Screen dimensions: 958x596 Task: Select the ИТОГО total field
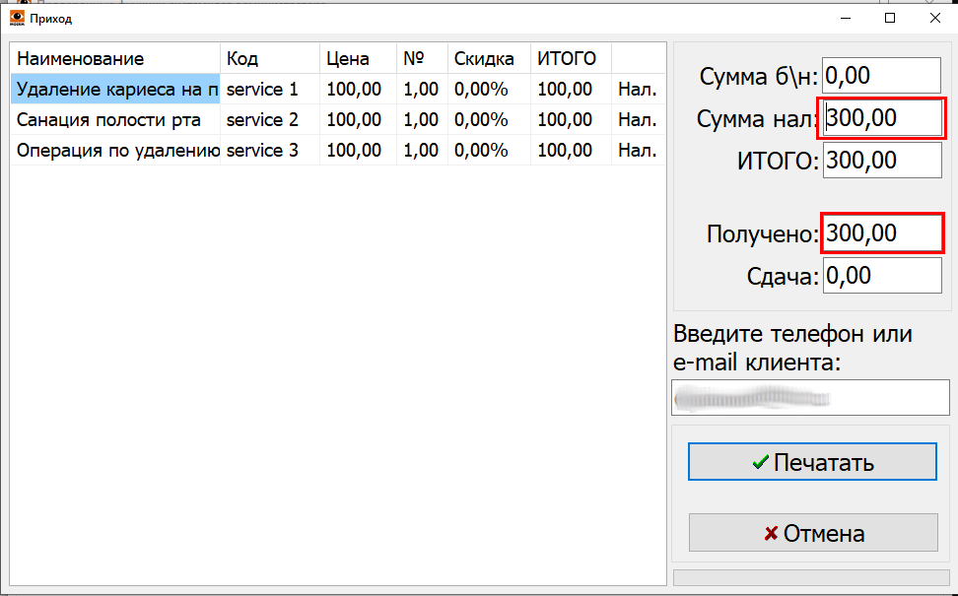pos(882,161)
